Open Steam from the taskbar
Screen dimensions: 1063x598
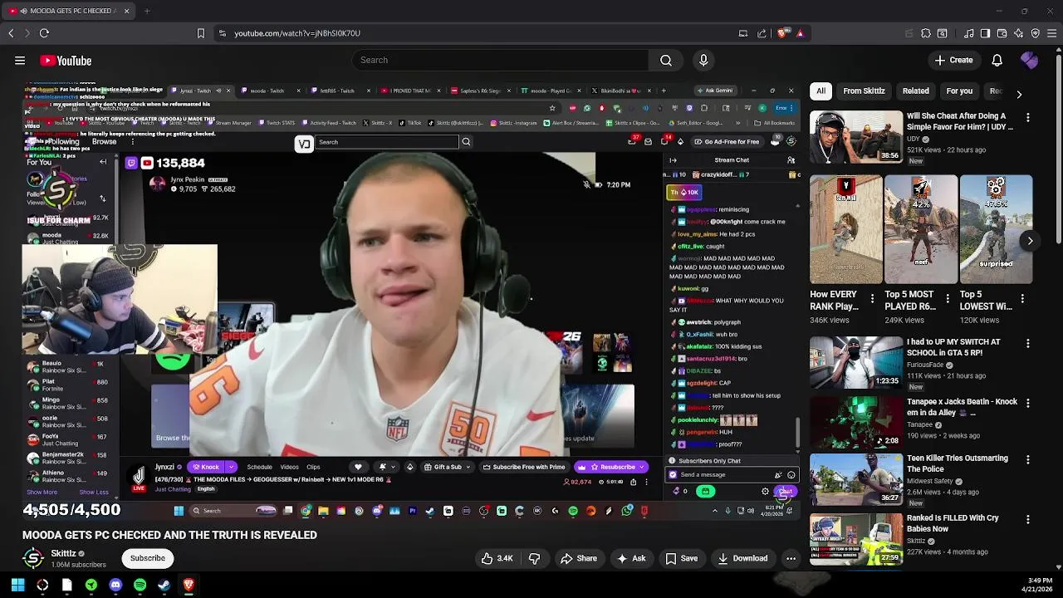[164, 585]
